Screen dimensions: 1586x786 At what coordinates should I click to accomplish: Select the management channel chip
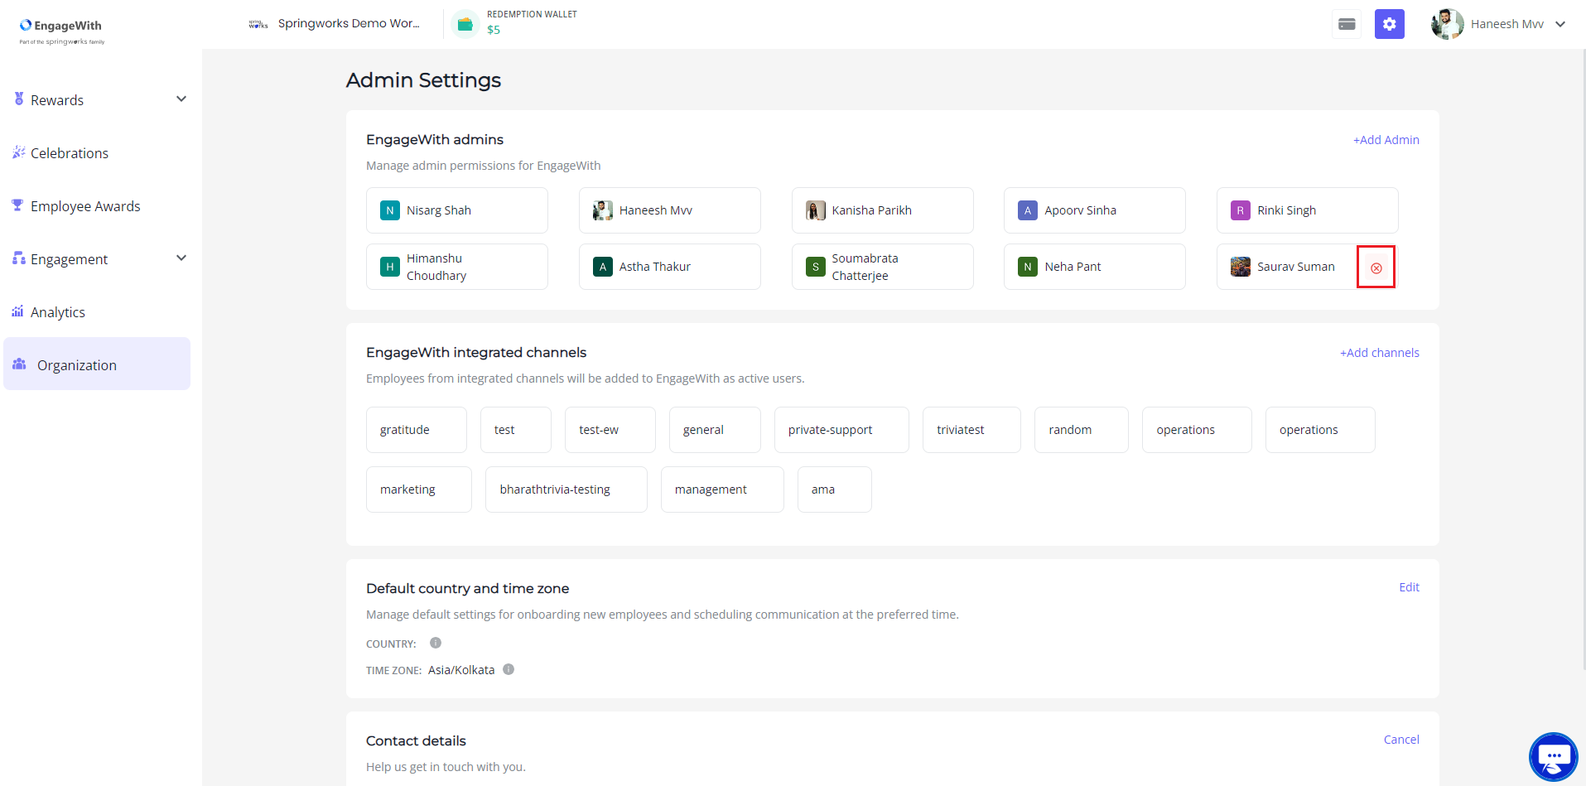point(722,489)
